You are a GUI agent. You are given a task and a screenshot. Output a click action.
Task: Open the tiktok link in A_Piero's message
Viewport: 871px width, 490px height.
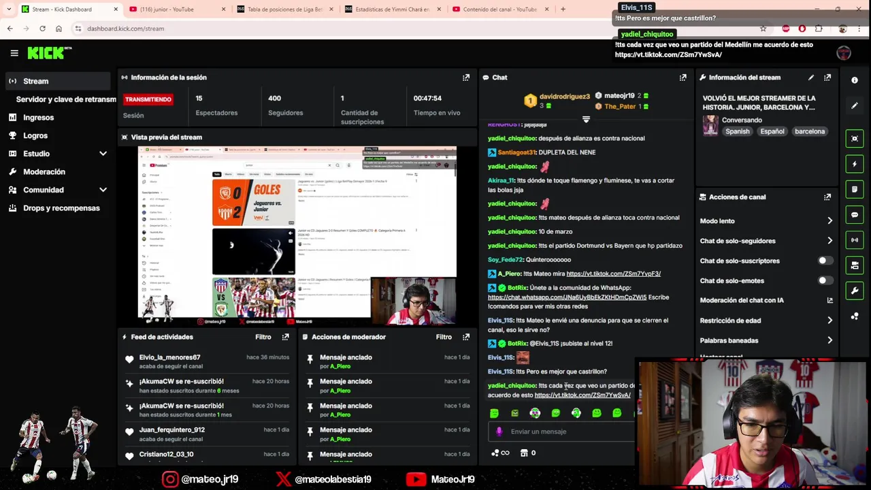click(613, 274)
